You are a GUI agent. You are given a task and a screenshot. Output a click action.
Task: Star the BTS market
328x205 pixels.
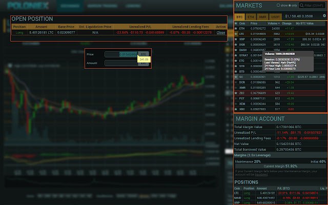(236, 72)
